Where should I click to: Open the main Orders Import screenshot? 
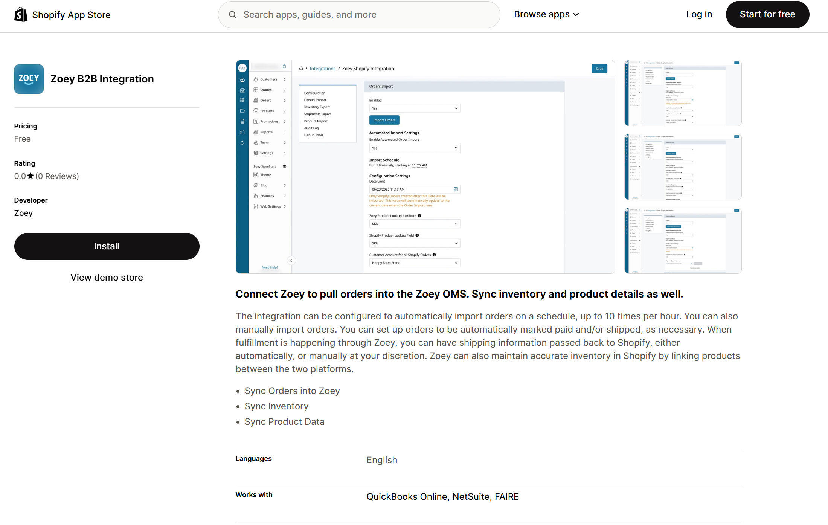click(425, 167)
